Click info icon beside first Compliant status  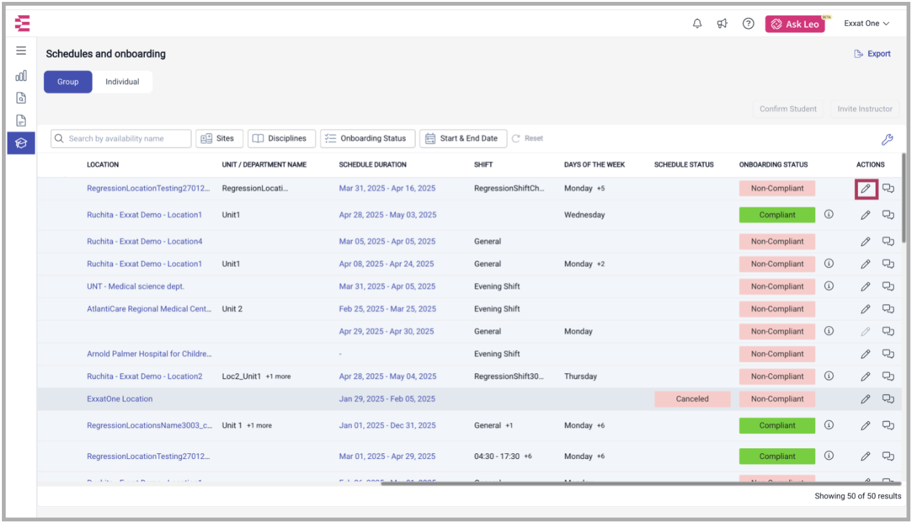[829, 215]
